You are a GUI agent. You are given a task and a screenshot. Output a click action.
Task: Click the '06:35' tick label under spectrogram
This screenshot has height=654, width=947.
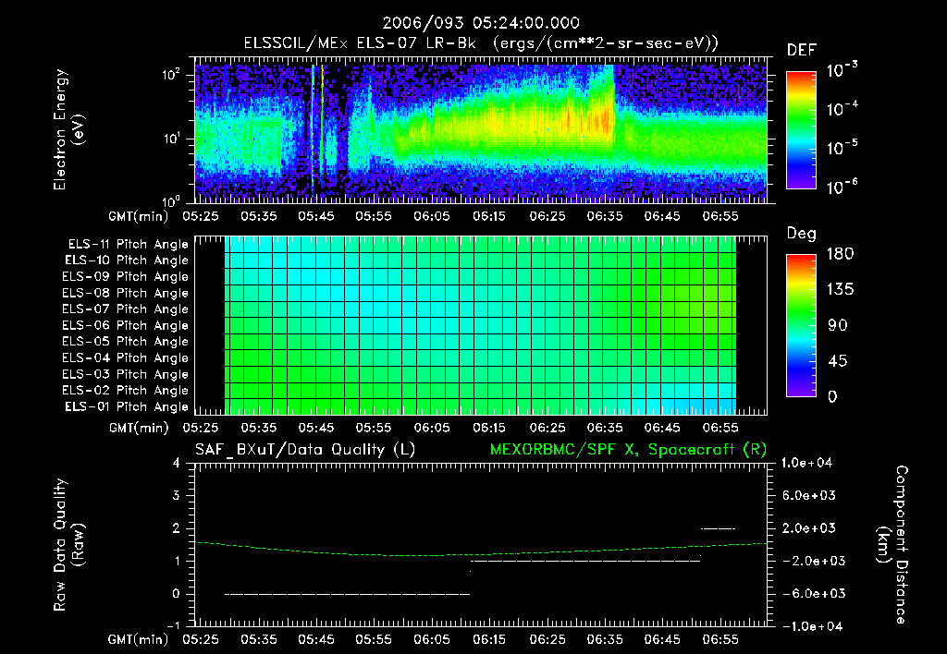[605, 216]
